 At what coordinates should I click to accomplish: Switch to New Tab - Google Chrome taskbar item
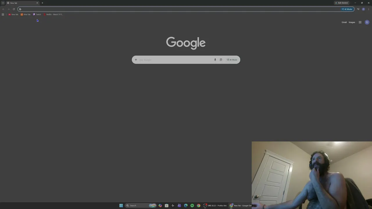coord(241,206)
